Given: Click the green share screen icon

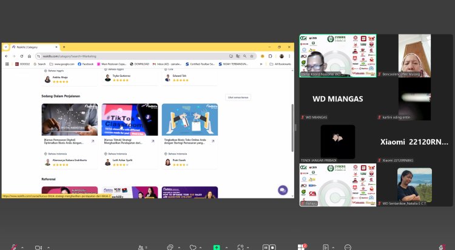Looking at the screenshot, I should coord(218,247).
